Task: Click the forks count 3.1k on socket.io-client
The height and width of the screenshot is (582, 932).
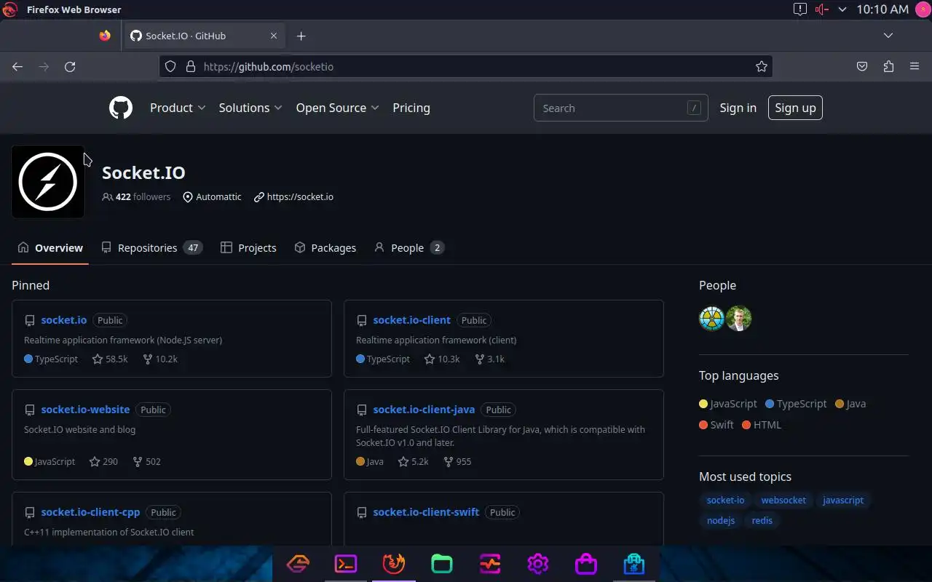Action: [490, 359]
